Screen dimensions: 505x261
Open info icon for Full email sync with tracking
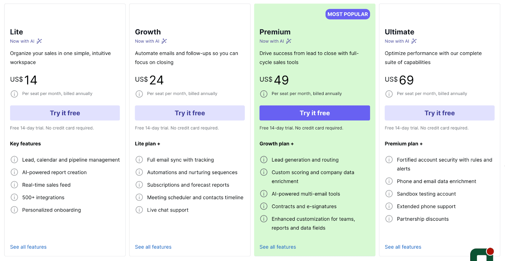coord(139,160)
